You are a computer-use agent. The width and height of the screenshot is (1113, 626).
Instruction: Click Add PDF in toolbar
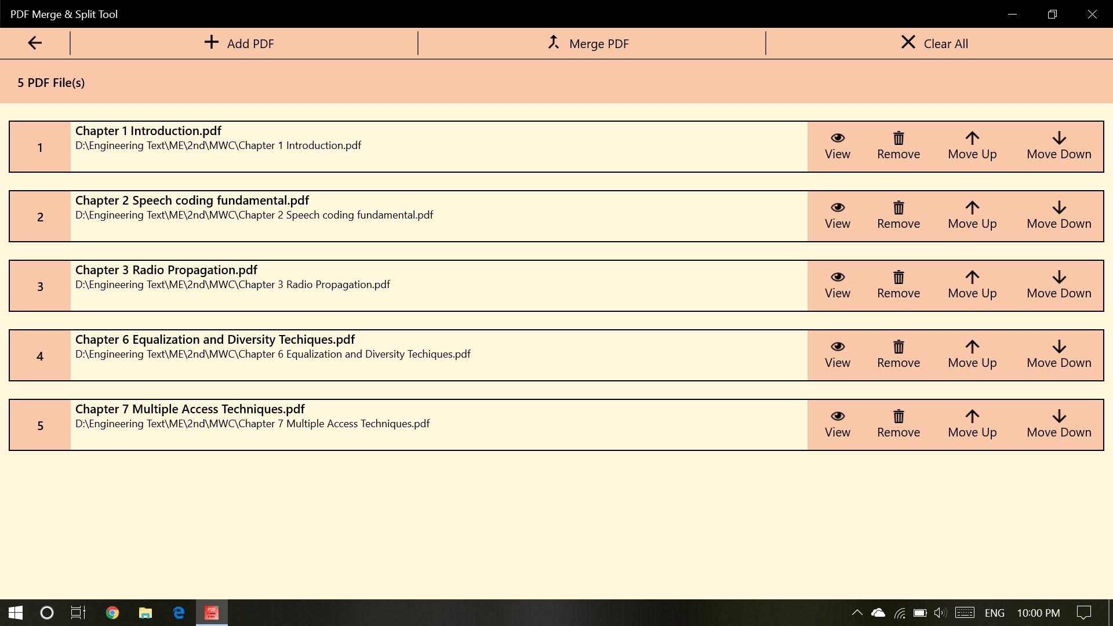point(239,43)
